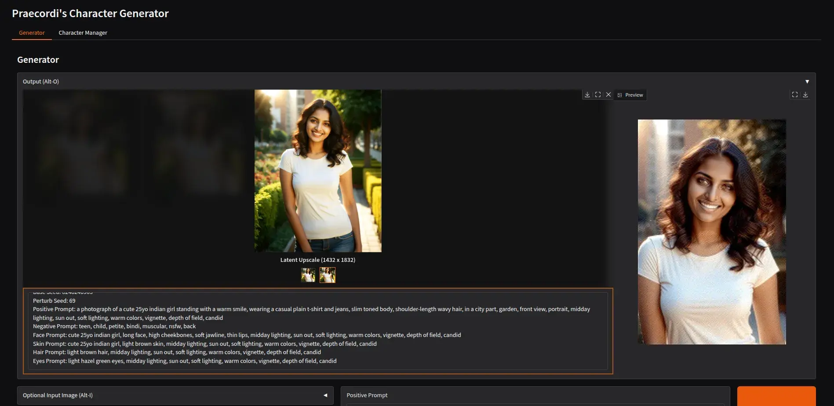Select the second highlighted gallery thumbnail
The image size is (834, 406).
click(x=328, y=275)
